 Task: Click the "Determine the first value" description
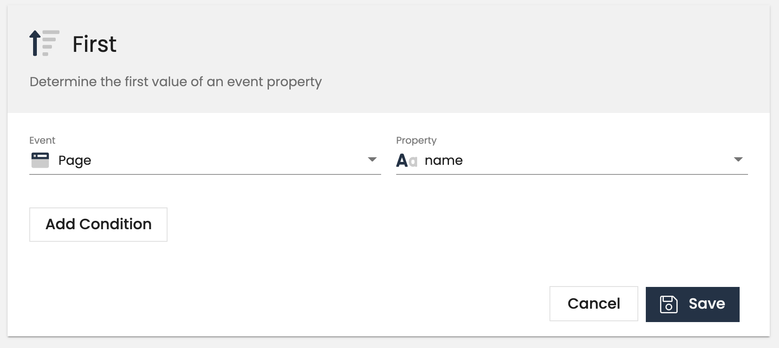175,82
